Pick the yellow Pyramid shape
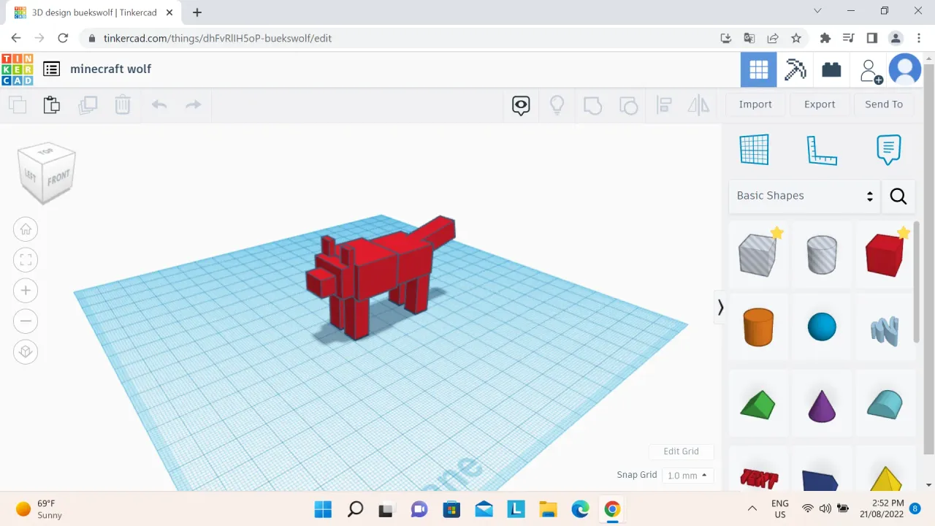Image resolution: width=935 pixels, height=526 pixels. (885, 479)
